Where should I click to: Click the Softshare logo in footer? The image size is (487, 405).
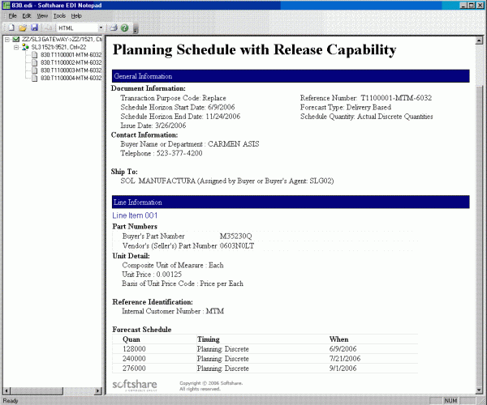(x=135, y=386)
